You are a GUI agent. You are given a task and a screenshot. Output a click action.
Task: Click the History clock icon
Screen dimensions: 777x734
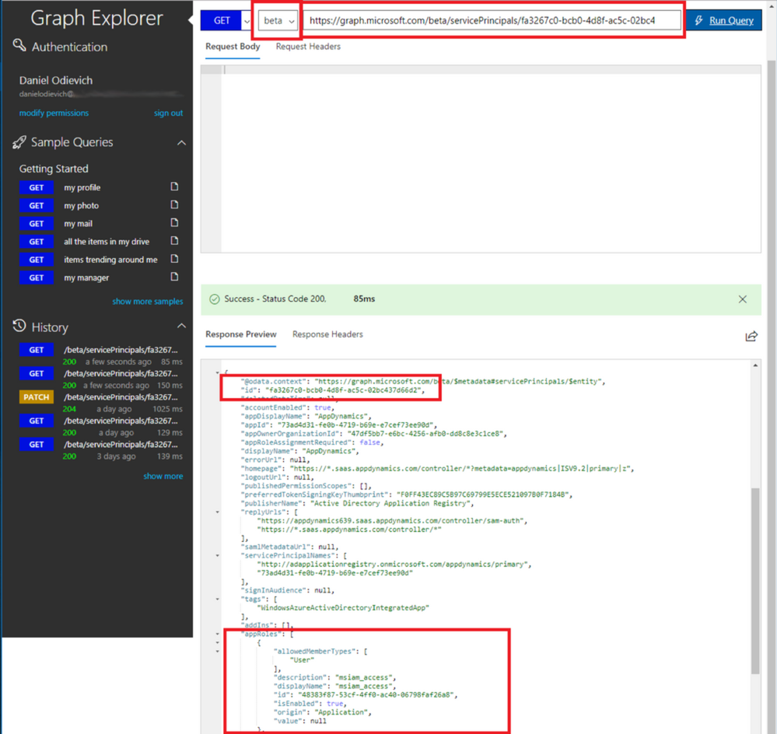click(x=19, y=327)
